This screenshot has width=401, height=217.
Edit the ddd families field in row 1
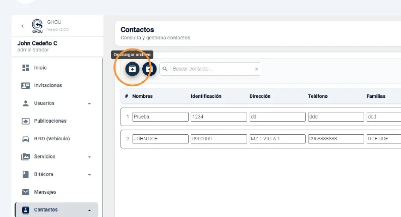[384, 117]
